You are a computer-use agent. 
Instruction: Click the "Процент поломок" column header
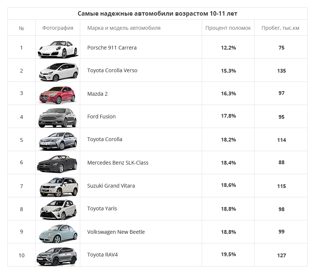(228, 28)
